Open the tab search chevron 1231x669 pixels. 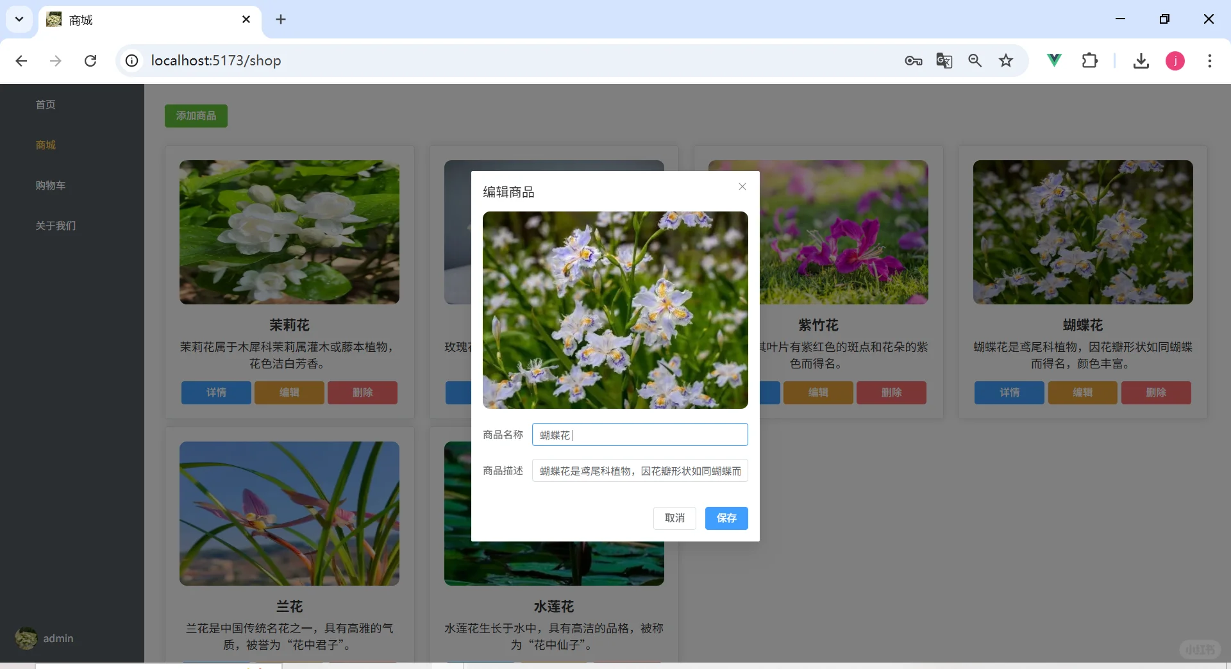19,19
